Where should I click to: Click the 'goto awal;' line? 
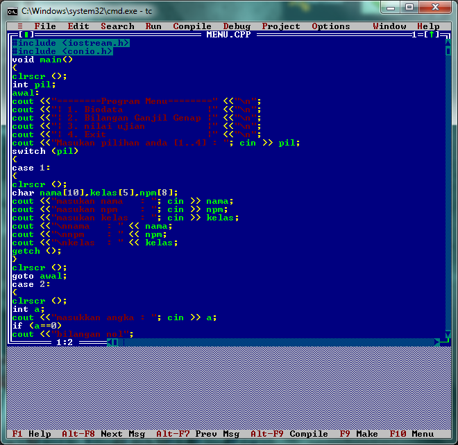coord(40,276)
